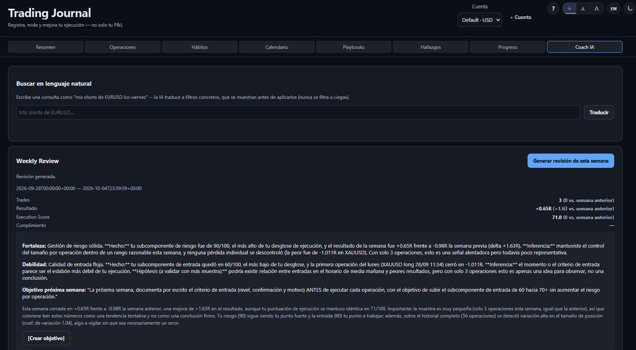Select the Coach IA tab
Viewport: 636px width, 350px height.
[x=585, y=47]
